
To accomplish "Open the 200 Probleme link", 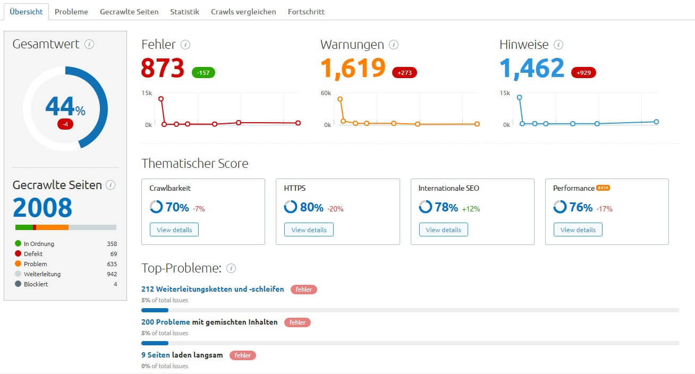I will click(x=165, y=322).
